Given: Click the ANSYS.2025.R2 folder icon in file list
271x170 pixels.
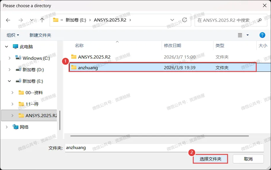Looking at the screenshot, I should [73, 57].
